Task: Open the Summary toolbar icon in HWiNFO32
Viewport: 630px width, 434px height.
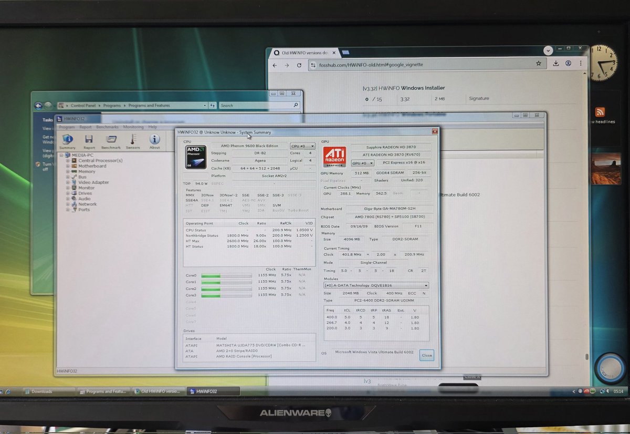Action: (68, 141)
